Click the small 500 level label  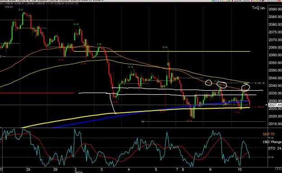[x=143, y=122]
